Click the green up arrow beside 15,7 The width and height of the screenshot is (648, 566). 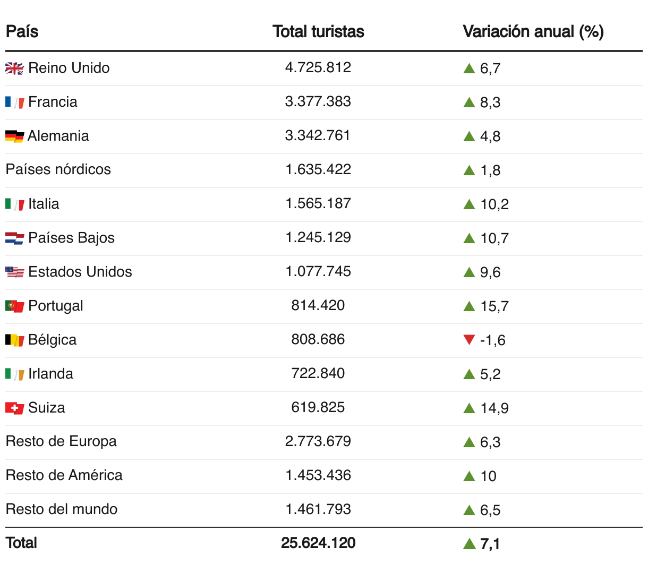[469, 306]
